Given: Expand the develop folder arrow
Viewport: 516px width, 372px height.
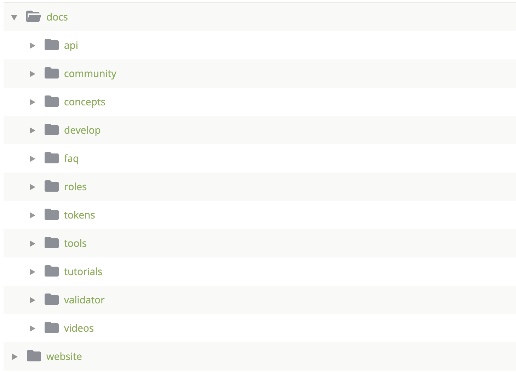Looking at the screenshot, I should coord(32,130).
